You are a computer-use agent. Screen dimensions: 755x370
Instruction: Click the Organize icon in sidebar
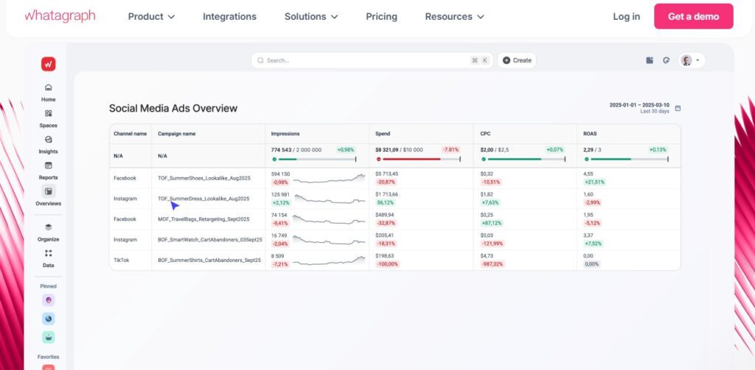coord(48,228)
